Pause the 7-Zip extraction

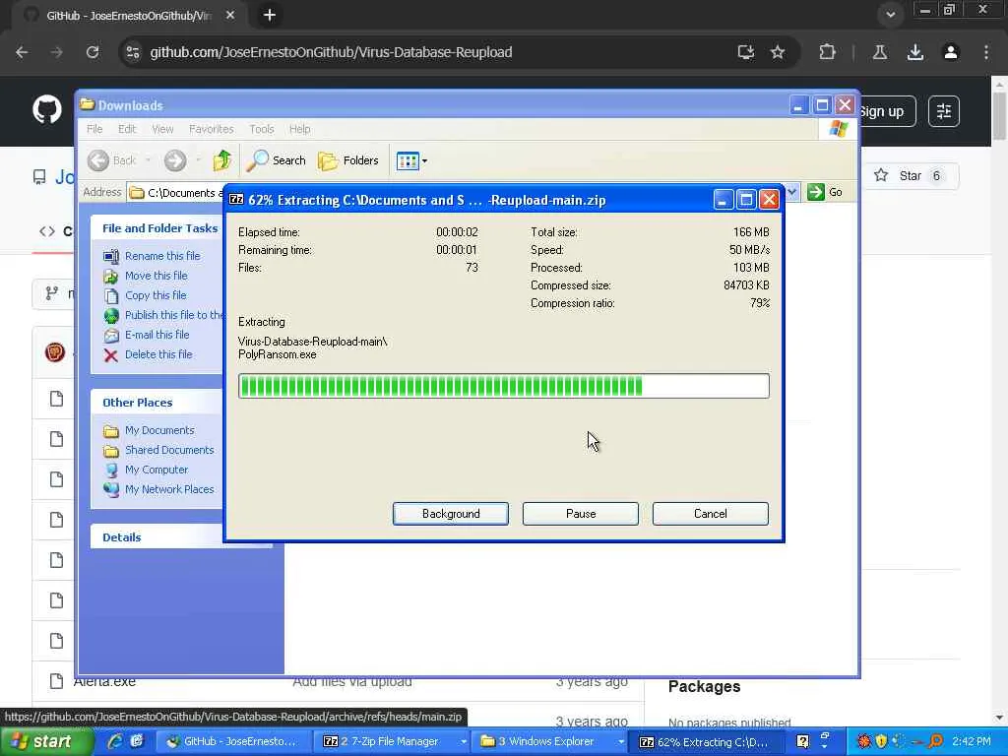tap(581, 514)
